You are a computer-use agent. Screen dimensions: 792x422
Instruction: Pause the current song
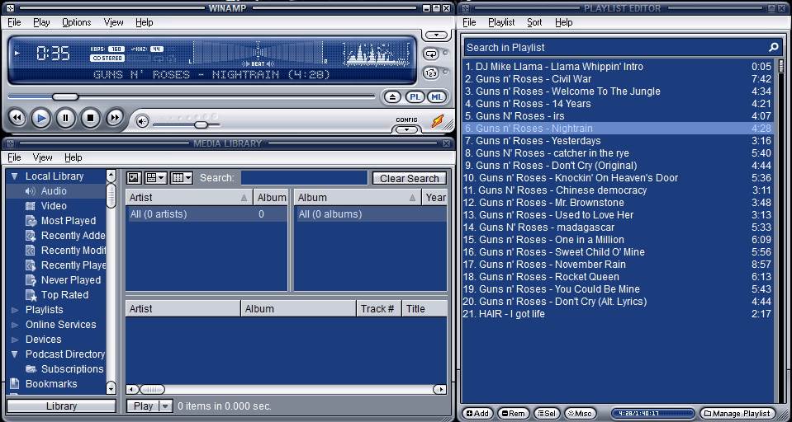point(65,118)
